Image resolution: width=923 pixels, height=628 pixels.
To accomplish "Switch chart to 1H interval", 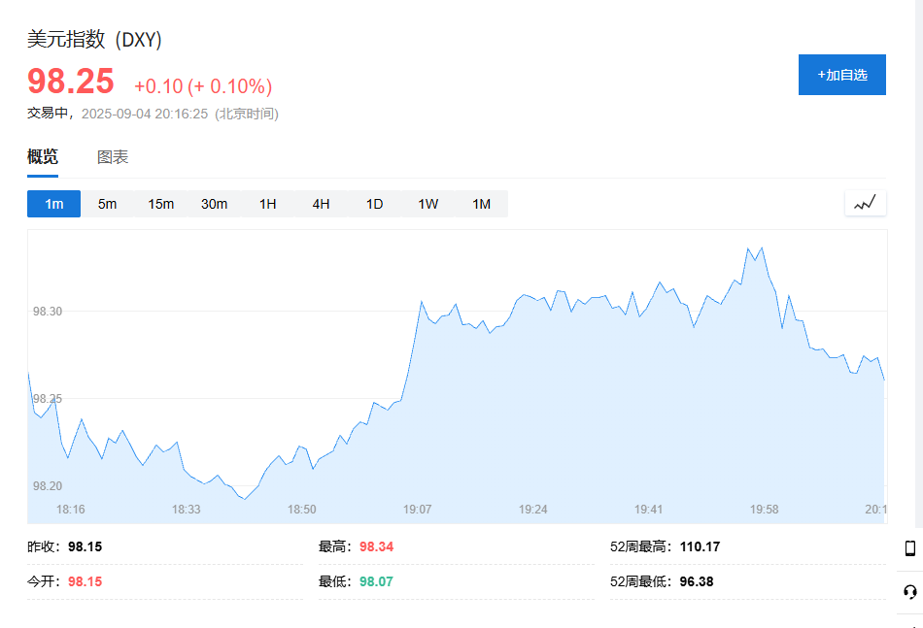I will coord(268,204).
